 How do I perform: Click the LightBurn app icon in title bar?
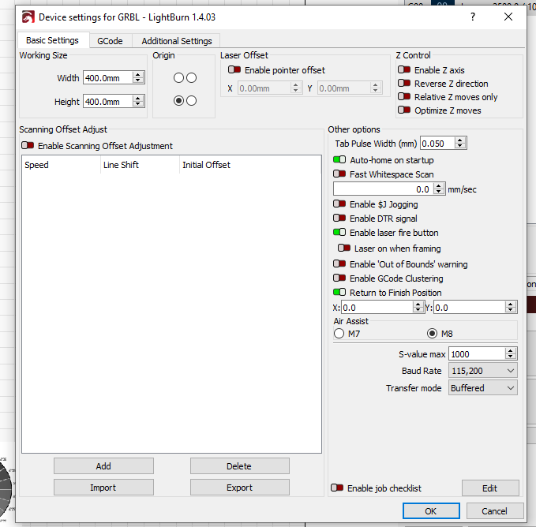(28, 17)
